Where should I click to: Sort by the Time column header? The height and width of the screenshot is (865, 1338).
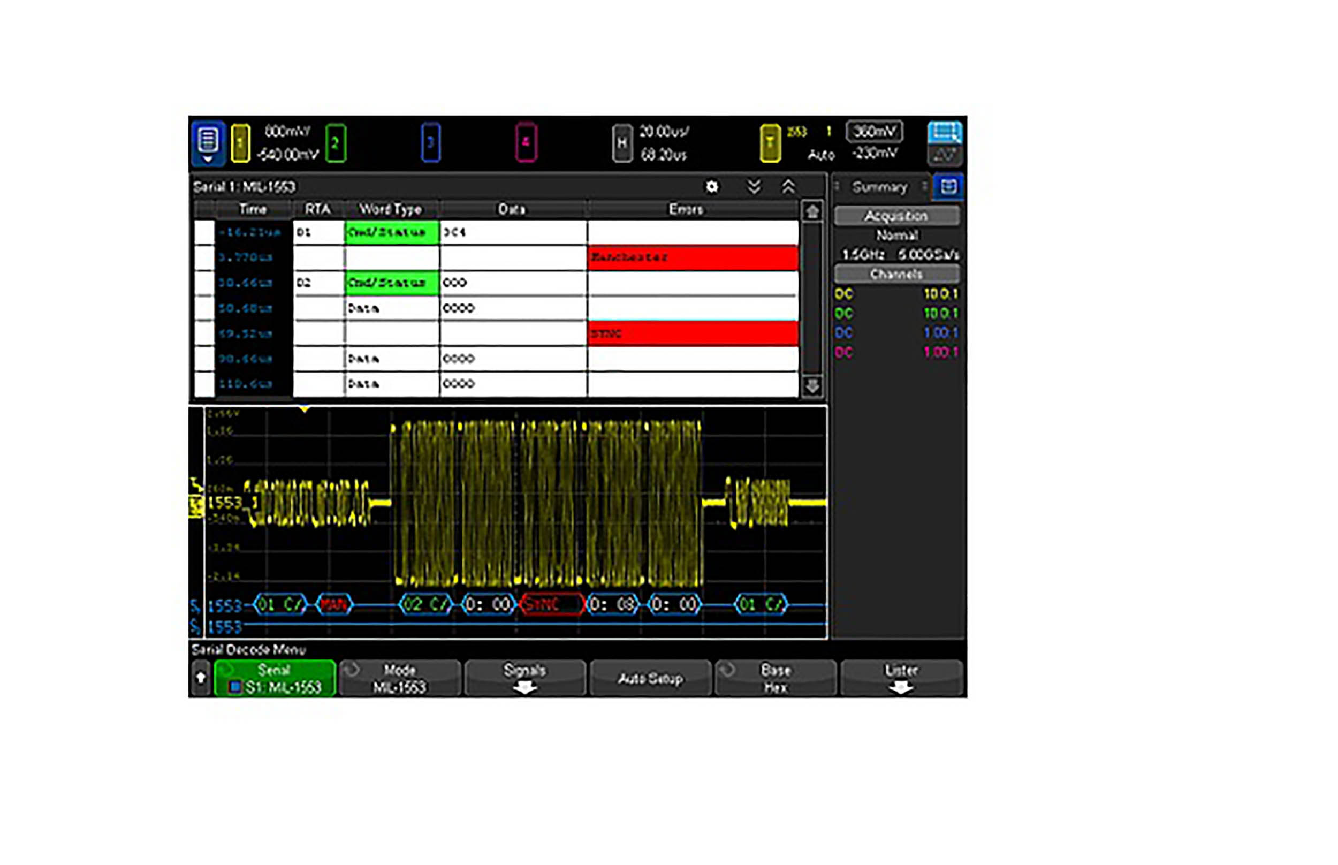tap(253, 209)
